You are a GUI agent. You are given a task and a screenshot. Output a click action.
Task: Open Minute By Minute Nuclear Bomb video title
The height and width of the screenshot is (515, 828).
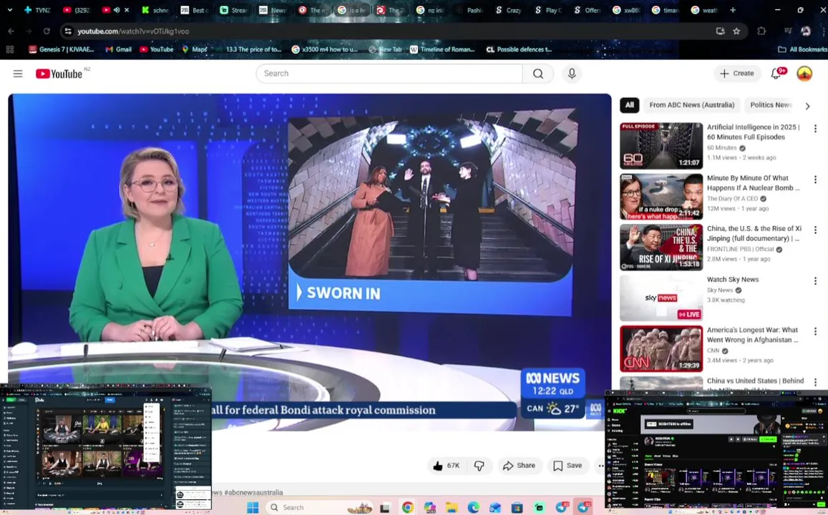tap(754, 183)
